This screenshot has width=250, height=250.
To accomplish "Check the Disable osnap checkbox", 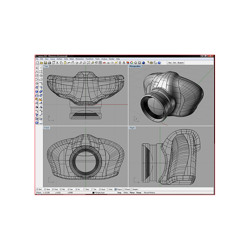I will pyautogui.click(x=131, y=189).
